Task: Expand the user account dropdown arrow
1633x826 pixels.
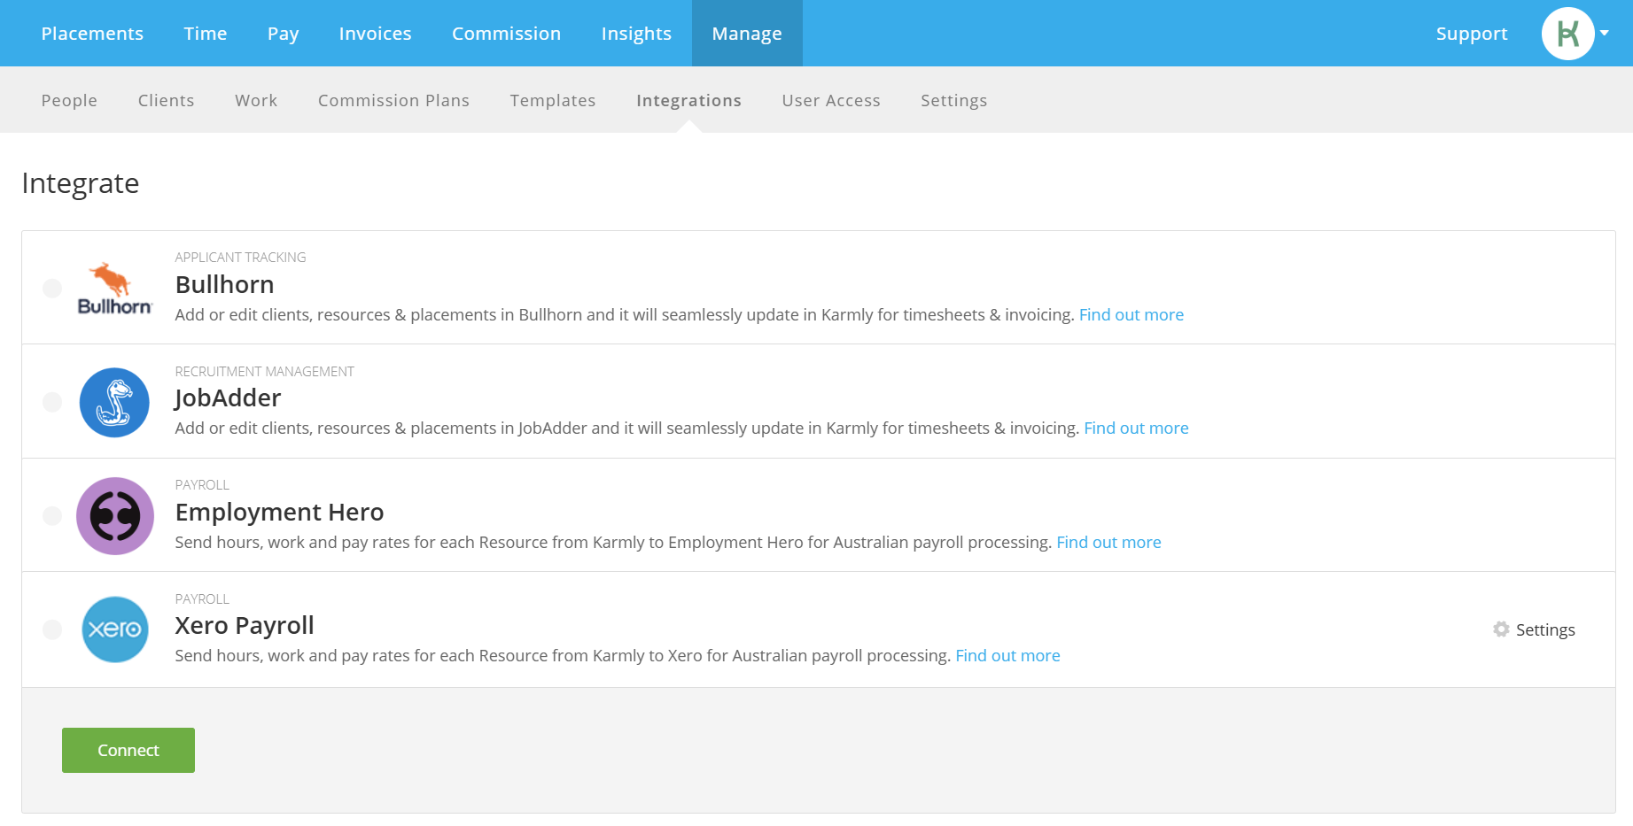Action: (x=1604, y=34)
